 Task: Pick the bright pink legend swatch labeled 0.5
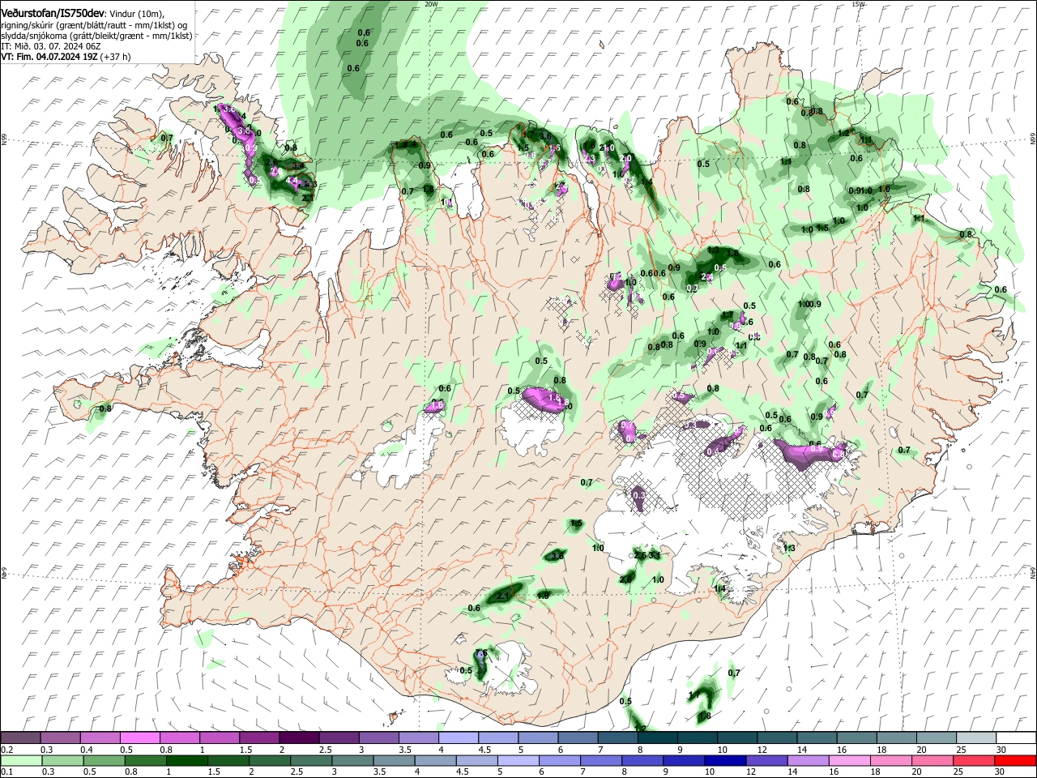point(139,738)
